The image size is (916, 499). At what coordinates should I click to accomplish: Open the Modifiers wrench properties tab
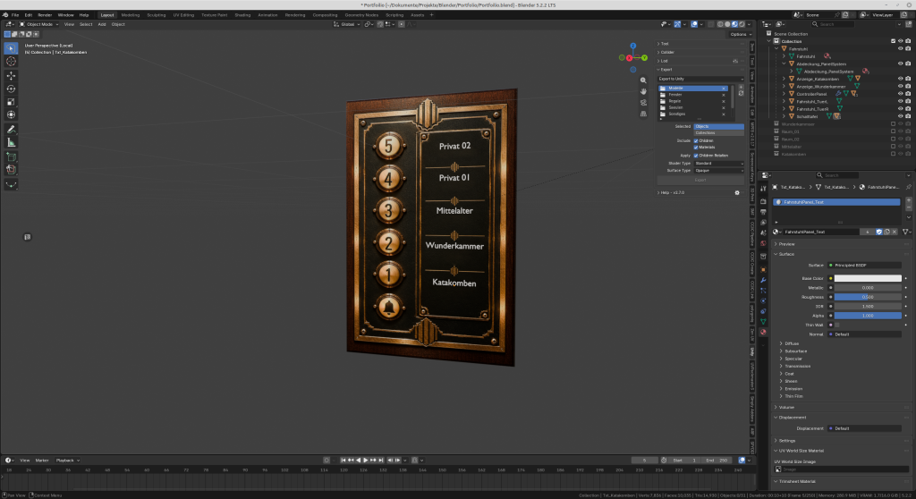[763, 280]
